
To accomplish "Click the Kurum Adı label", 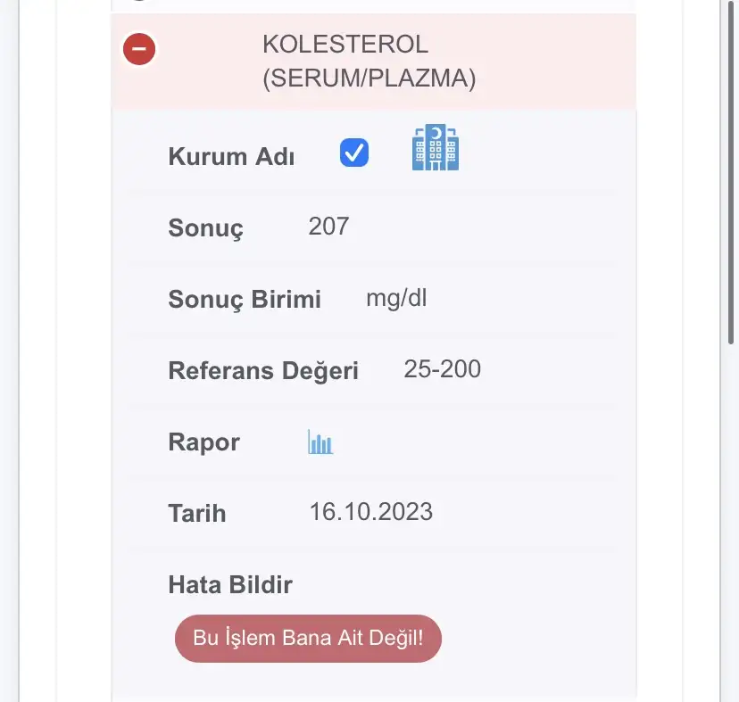I will point(231,156).
